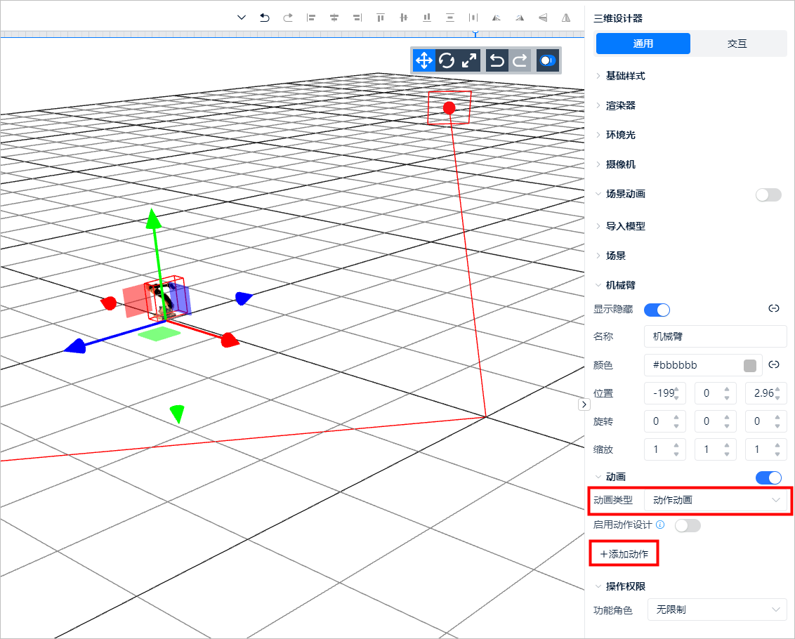This screenshot has width=795, height=639.
Task: Click the horizontal flip icon in toolbar
Action: [x=566, y=18]
